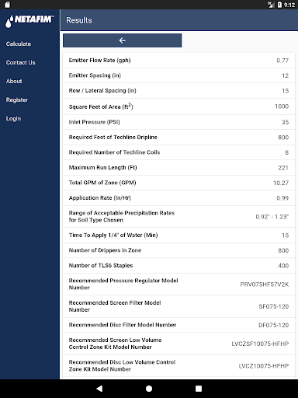Image resolution: width=298 pixels, height=398 pixels.
Task: Tap the SD card notification icon
Action: (x=7, y=5)
